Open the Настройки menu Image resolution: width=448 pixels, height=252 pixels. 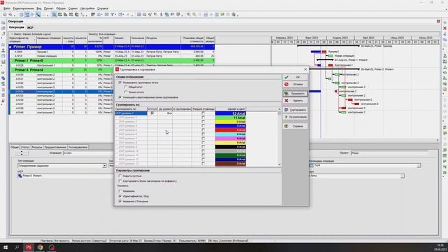87,8
